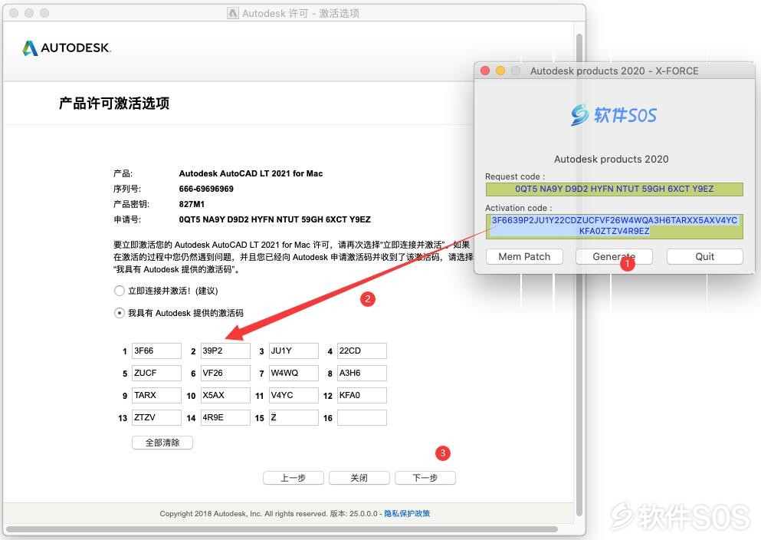The image size is (761, 540).
Task: Click activation field 10 containing X5AX
Action: (225, 395)
